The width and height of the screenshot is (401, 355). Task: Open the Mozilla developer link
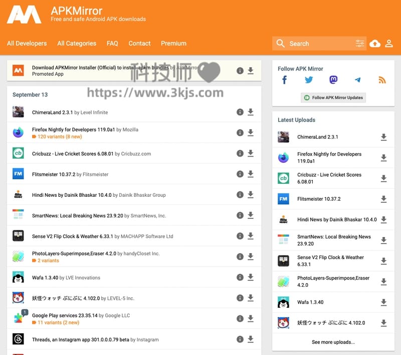click(130, 130)
